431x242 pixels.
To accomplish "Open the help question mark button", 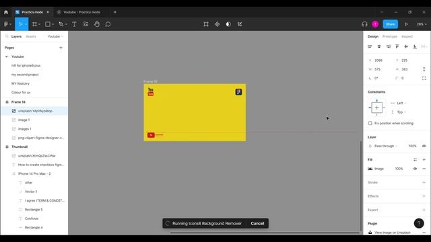I will point(419,223).
